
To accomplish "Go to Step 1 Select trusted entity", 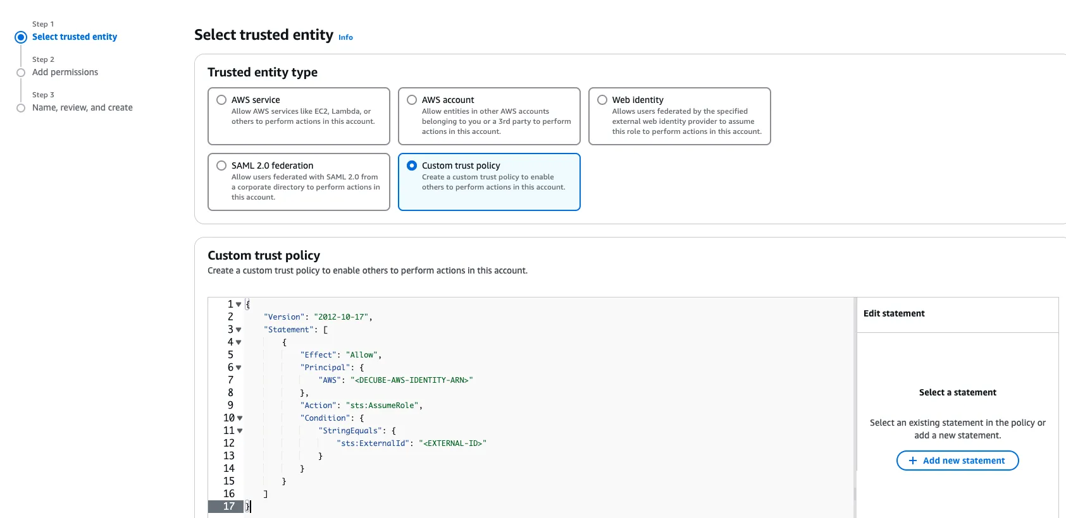I will [x=75, y=37].
